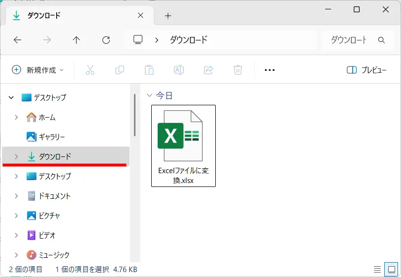This screenshot has width=401, height=277.
Task: Click the Copy icon in toolbar
Action: coord(119,70)
